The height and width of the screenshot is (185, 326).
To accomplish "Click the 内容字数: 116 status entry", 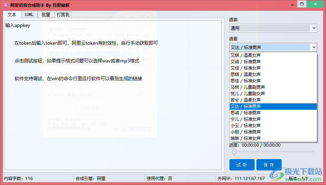I will click(18, 179).
